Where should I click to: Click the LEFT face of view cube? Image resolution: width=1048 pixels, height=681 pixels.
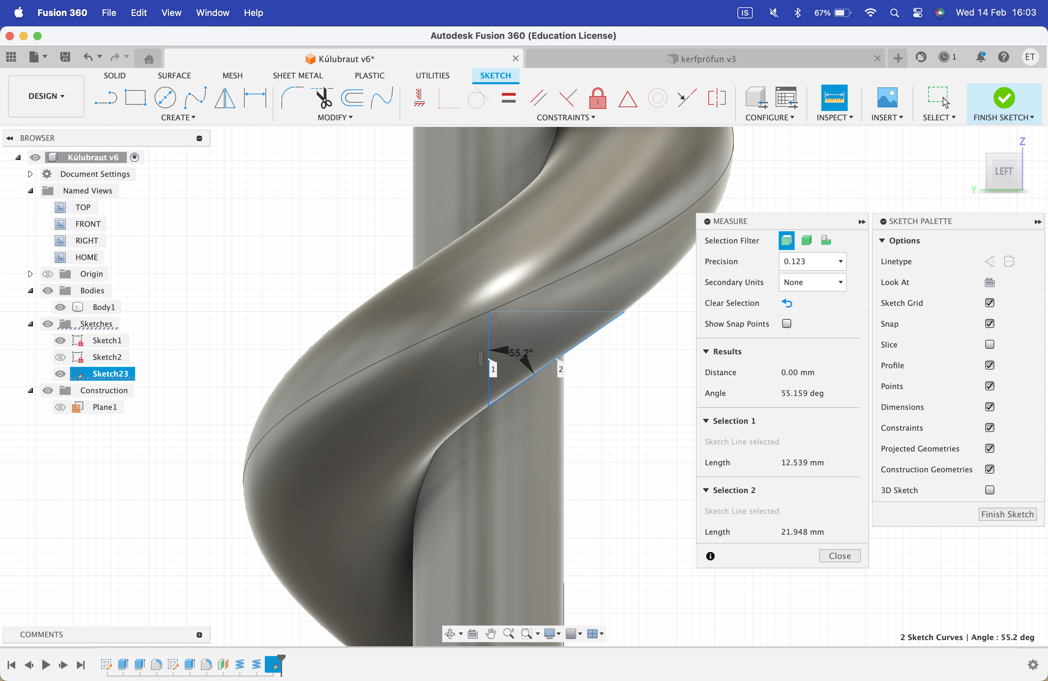1004,171
